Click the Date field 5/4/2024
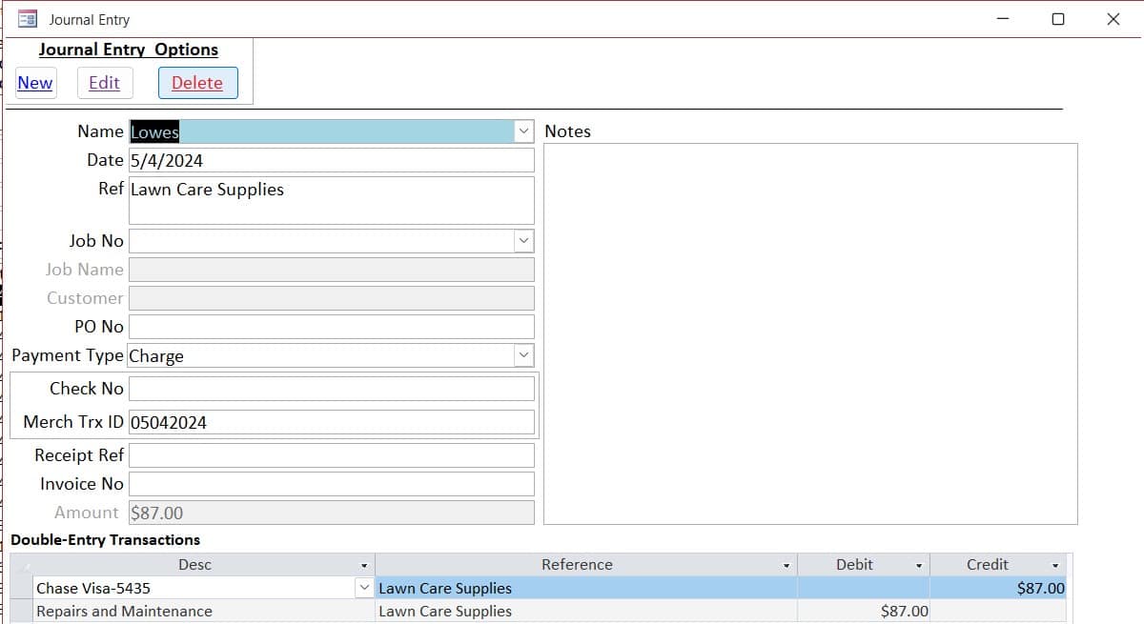 pyautogui.click(x=332, y=160)
